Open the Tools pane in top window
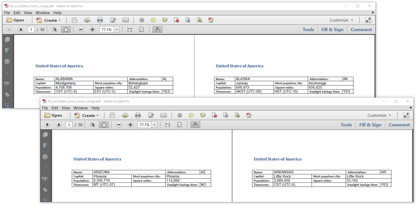The width and height of the screenshot is (416, 204). (308, 29)
